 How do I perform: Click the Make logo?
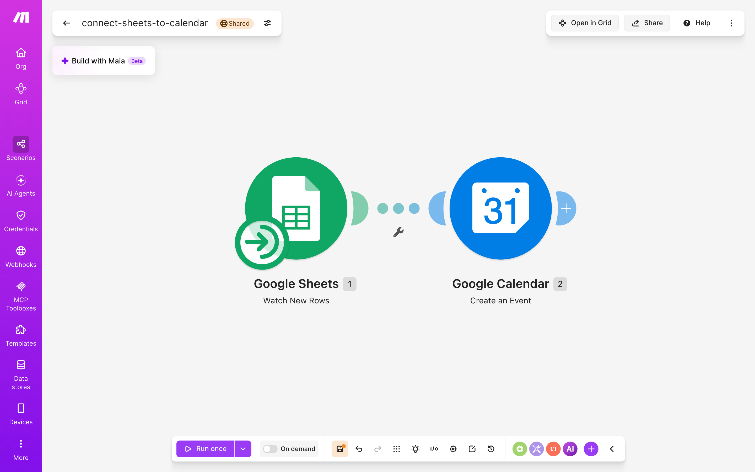pyautogui.click(x=21, y=18)
